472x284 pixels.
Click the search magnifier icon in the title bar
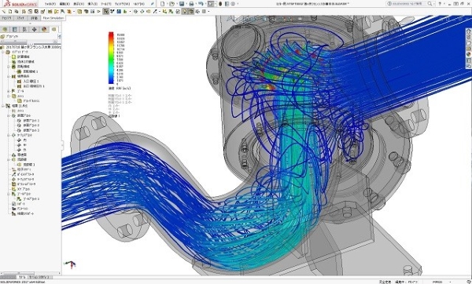click(430, 4)
